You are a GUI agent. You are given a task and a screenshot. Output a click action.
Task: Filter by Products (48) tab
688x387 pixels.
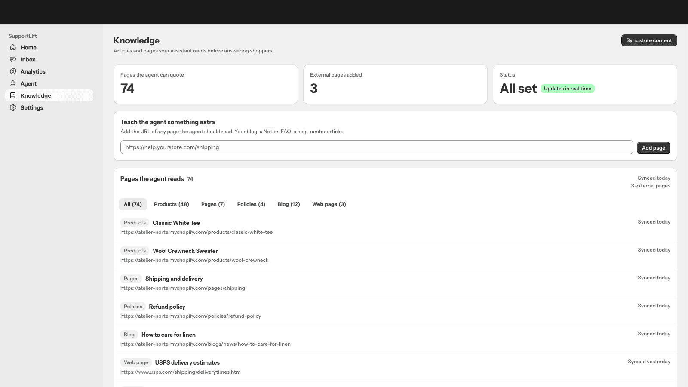[172, 204]
